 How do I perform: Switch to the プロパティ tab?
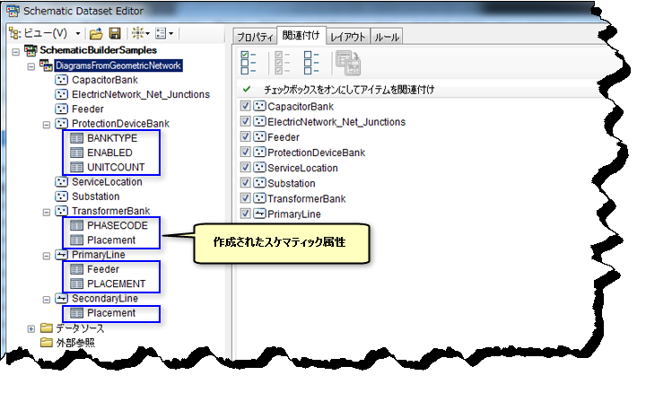pos(255,37)
